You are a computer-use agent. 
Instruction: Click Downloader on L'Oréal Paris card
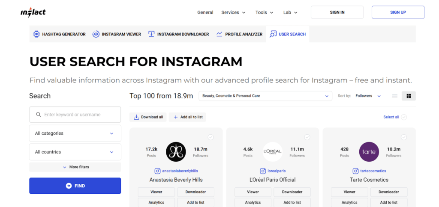(292, 192)
